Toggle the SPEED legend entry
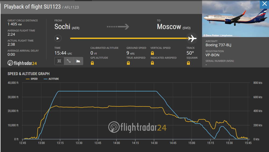269x152 pixels. (32, 79)
